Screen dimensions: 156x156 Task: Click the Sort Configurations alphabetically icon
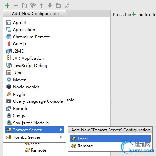[x=67, y=5]
